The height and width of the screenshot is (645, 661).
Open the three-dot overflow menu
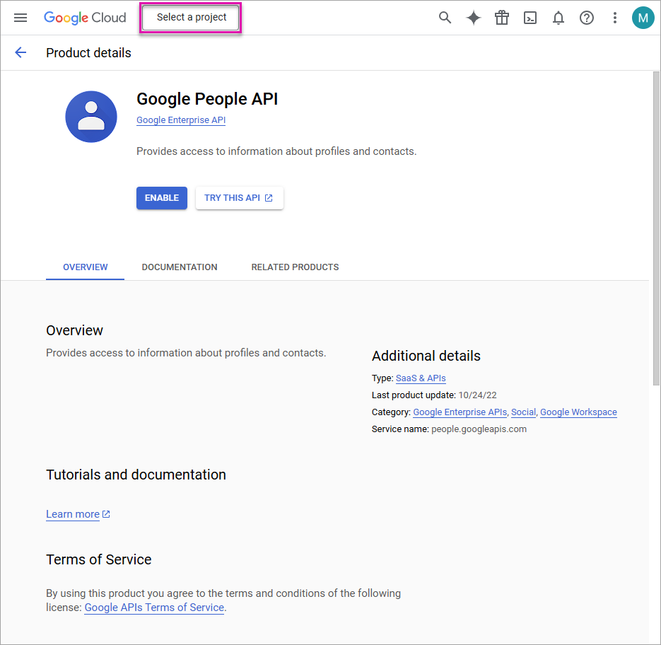coord(614,18)
